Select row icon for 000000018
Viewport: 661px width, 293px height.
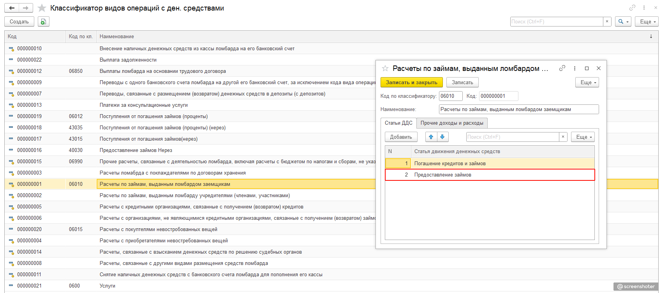click(x=11, y=128)
